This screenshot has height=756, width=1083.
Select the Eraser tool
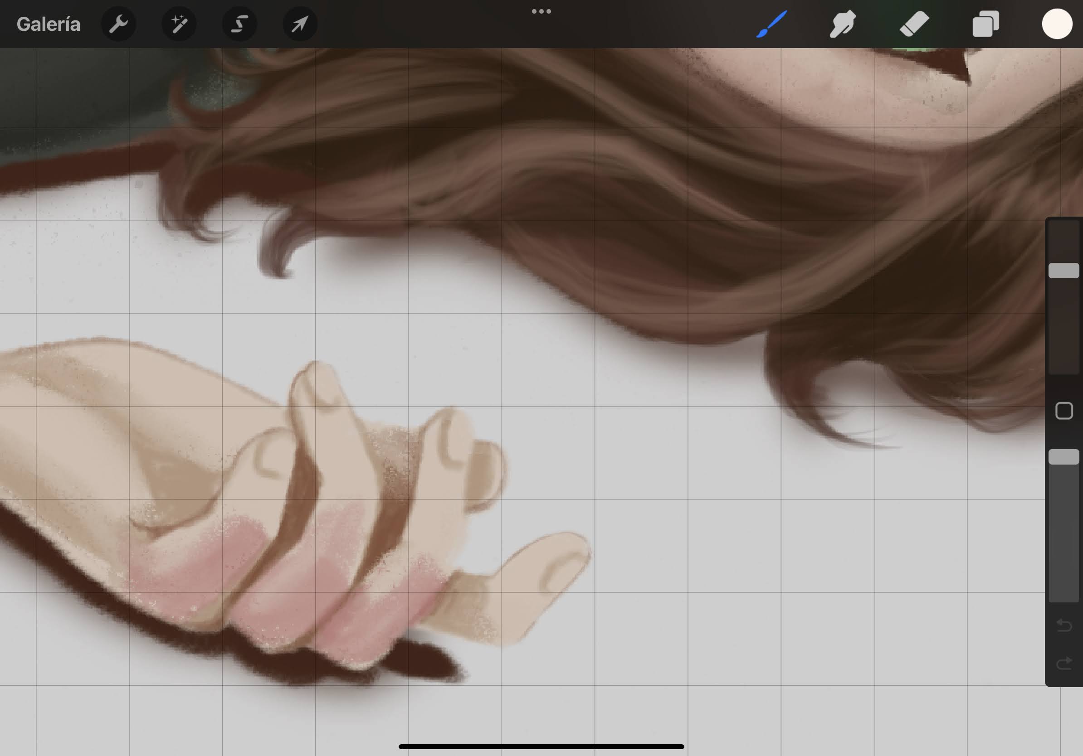914,24
